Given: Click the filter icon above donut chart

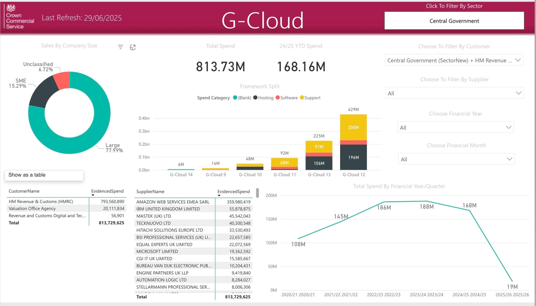Looking at the screenshot, I should tap(120, 47).
